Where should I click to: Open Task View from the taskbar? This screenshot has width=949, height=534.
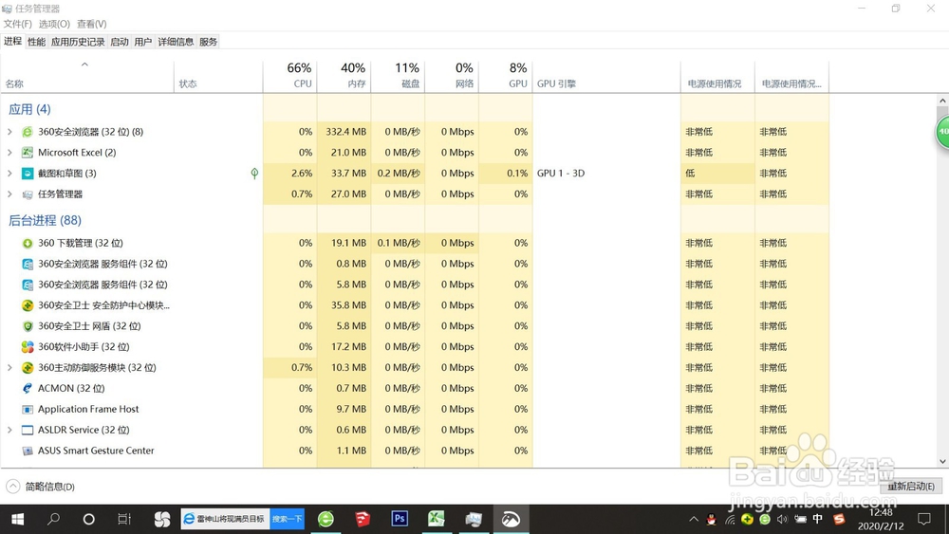pos(124,519)
